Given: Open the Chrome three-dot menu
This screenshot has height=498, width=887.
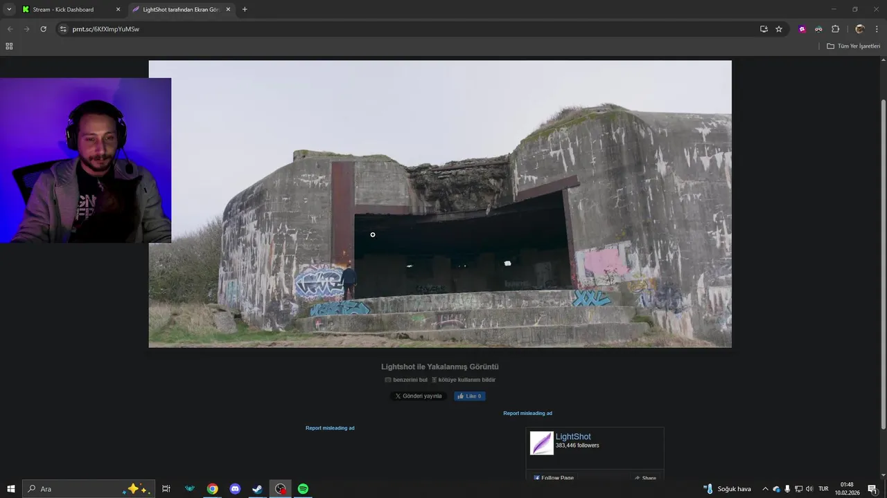Looking at the screenshot, I should click(x=877, y=29).
